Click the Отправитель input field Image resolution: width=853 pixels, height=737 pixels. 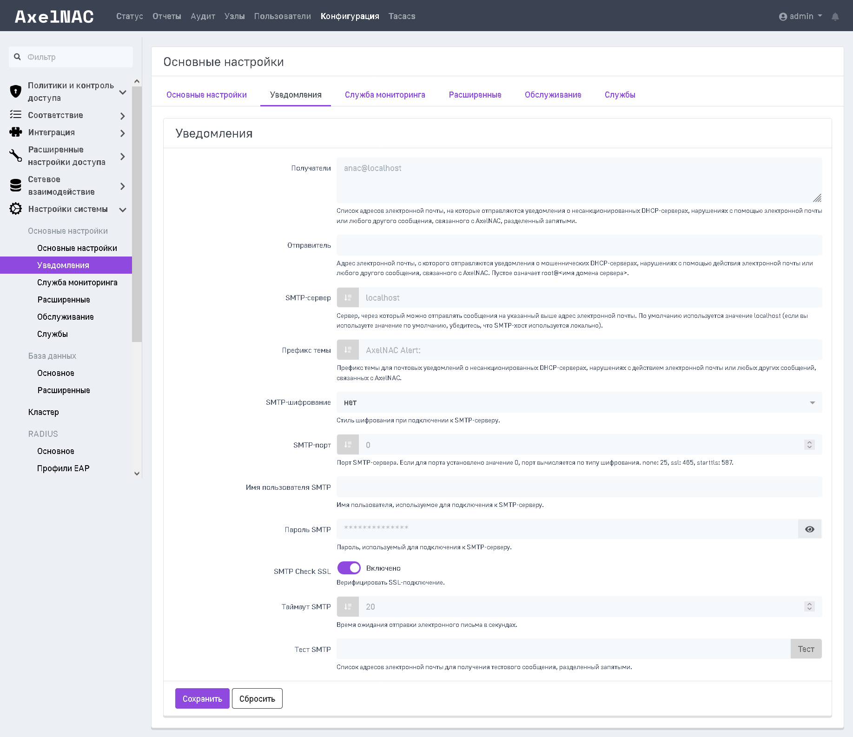click(579, 245)
